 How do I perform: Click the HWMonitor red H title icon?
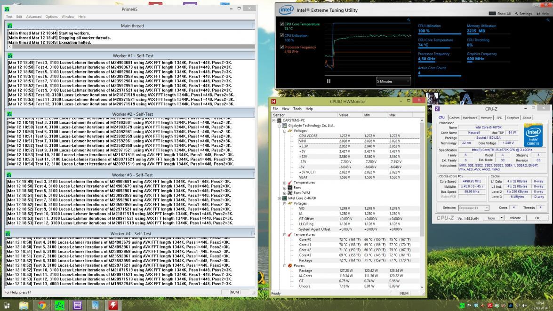click(x=274, y=101)
